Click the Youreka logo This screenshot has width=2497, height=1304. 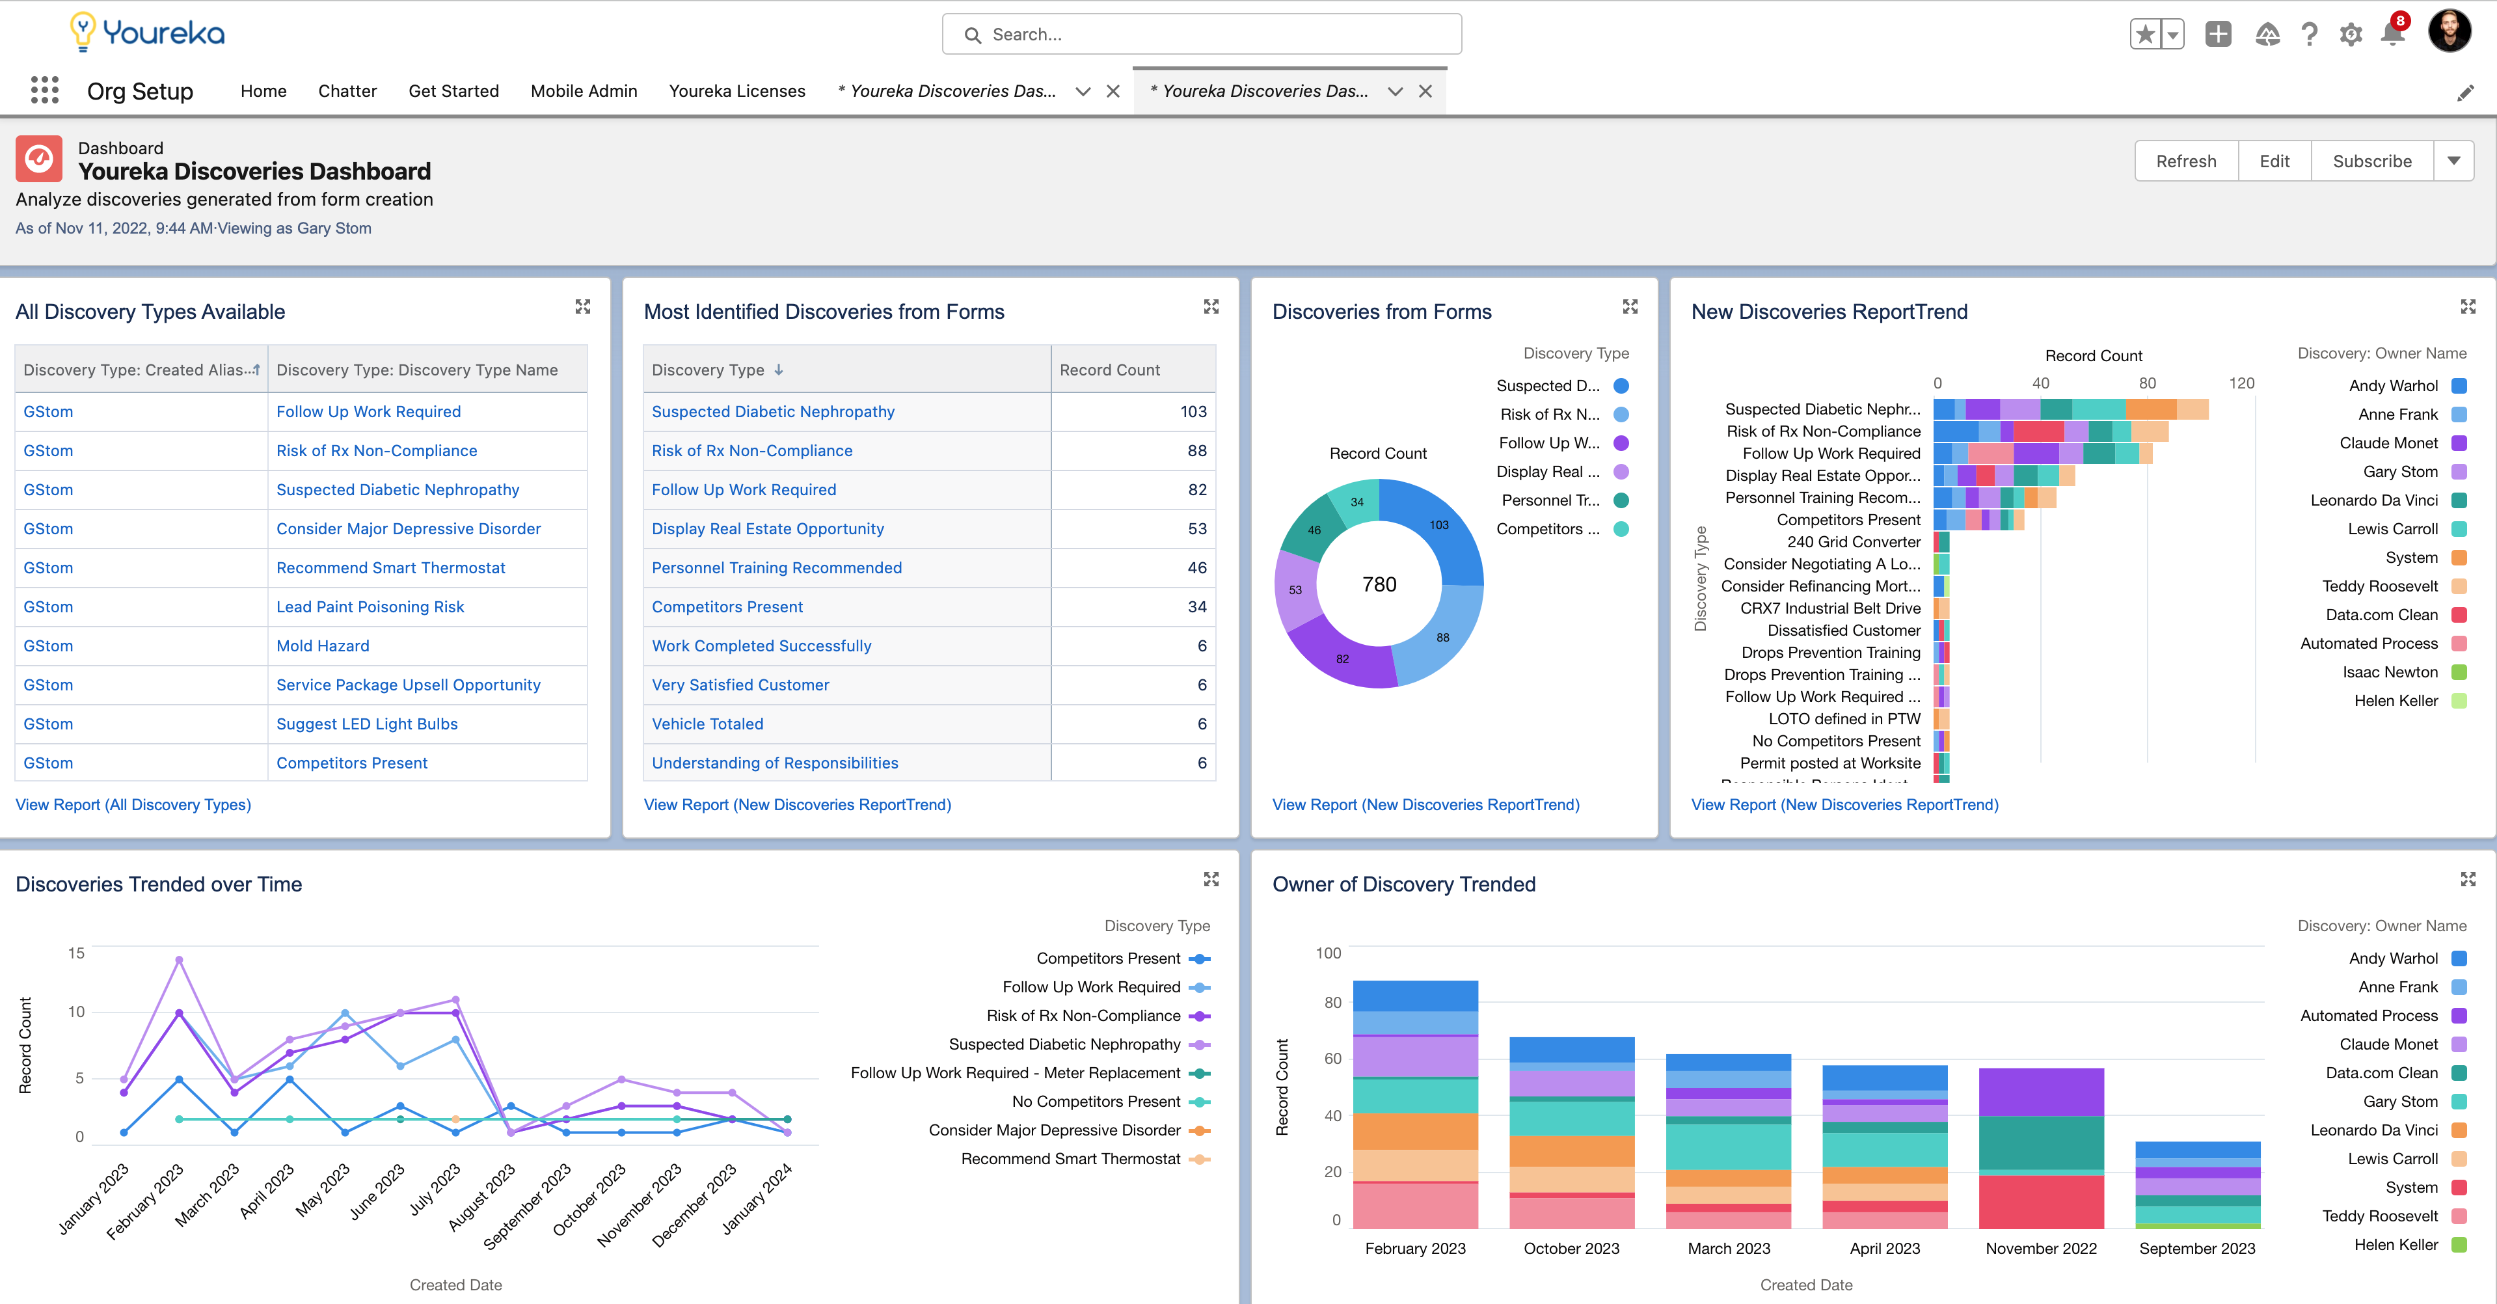click(x=147, y=32)
